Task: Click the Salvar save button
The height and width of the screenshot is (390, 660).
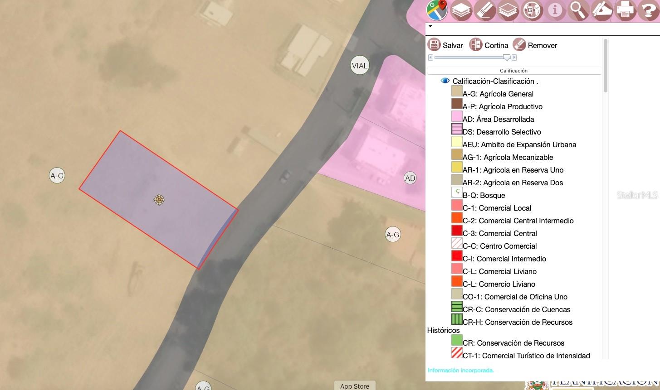Action: click(x=445, y=45)
